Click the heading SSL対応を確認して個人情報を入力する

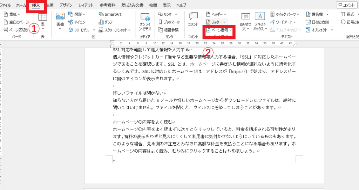point(151,50)
